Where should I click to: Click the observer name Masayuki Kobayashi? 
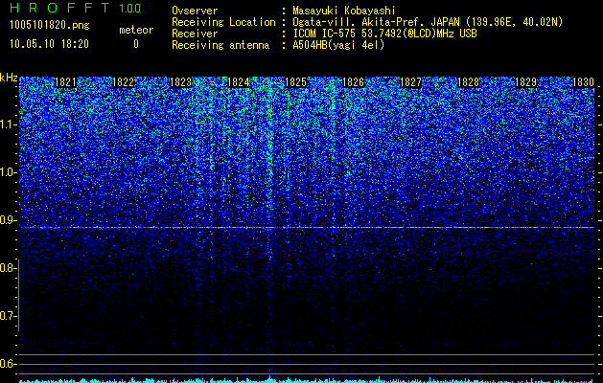[344, 11]
